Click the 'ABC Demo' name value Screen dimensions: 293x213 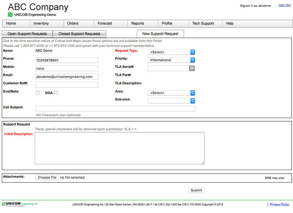coord(44,51)
